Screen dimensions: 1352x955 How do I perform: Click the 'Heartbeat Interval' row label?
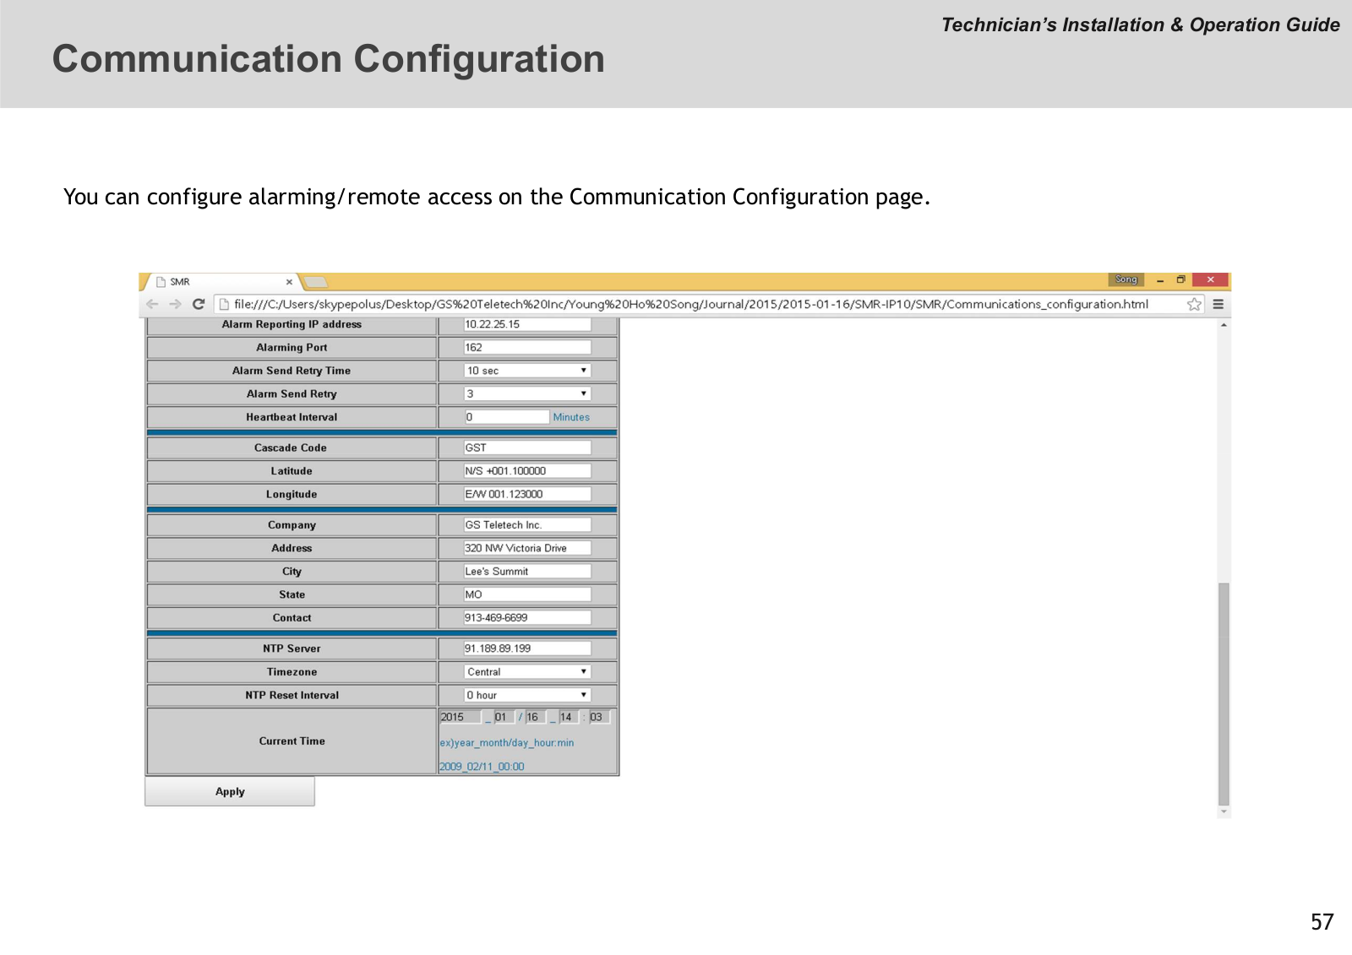point(292,417)
